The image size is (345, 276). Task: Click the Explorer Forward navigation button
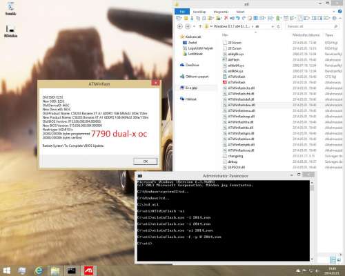point(188,26)
